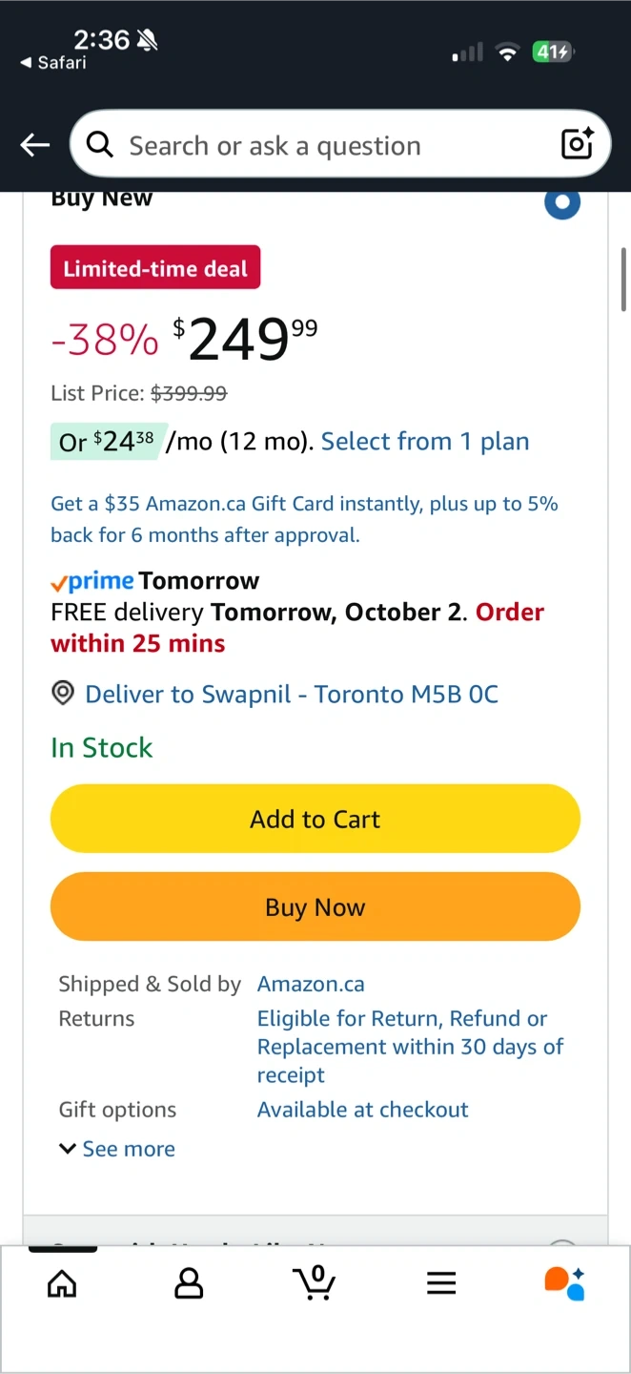The height and width of the screenshot is (1374, 631).
Task: Open the account profile icon
Action: [x=189, y=1283]
